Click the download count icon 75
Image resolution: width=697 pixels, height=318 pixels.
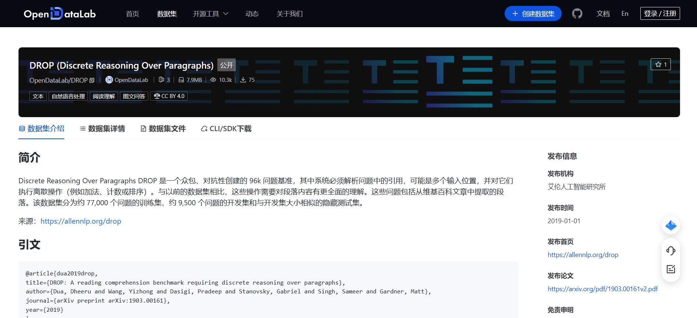pos(243,80)
